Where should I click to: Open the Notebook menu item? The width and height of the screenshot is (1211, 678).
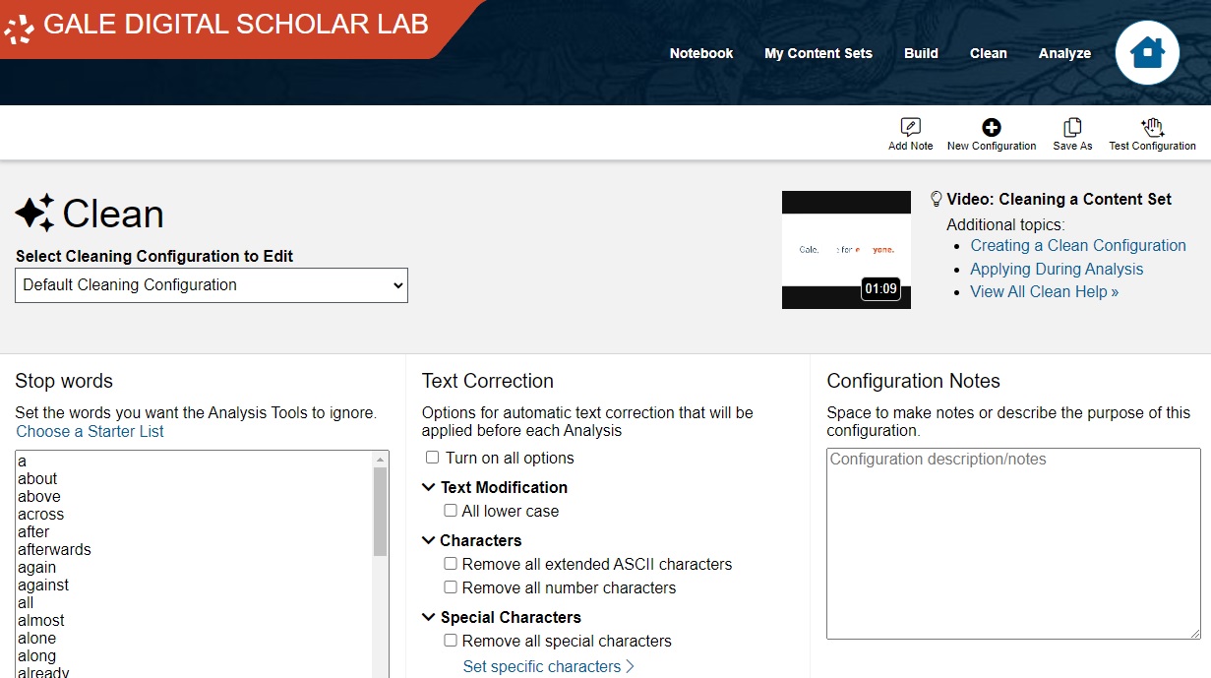coord(701,53)
